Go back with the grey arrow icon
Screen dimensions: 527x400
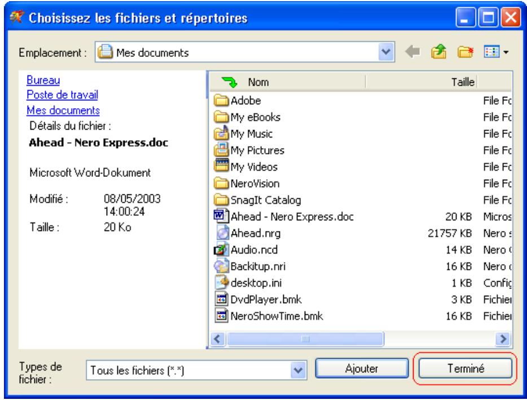[412, 52]
